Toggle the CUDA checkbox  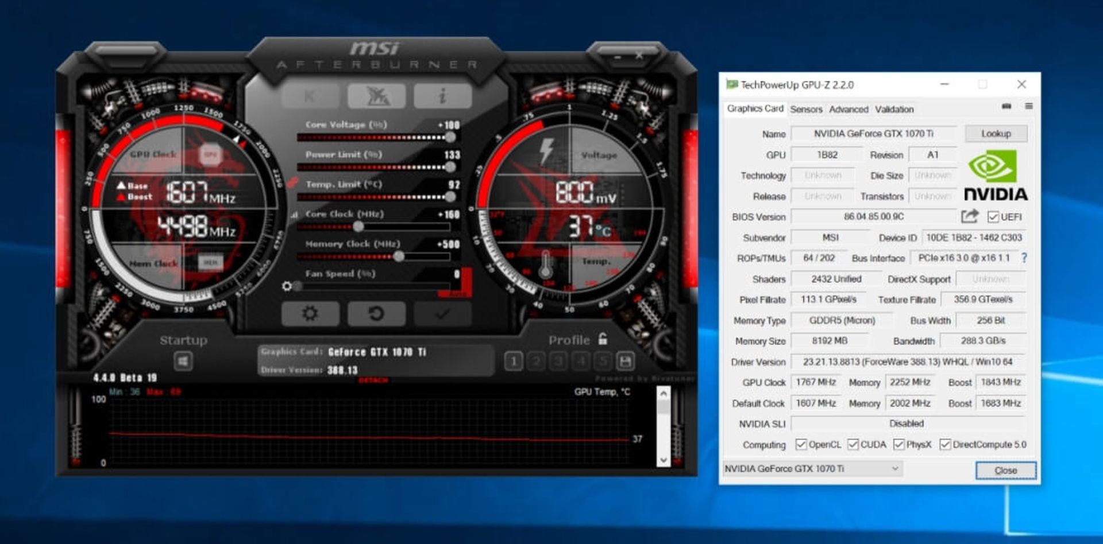(853, 444)
